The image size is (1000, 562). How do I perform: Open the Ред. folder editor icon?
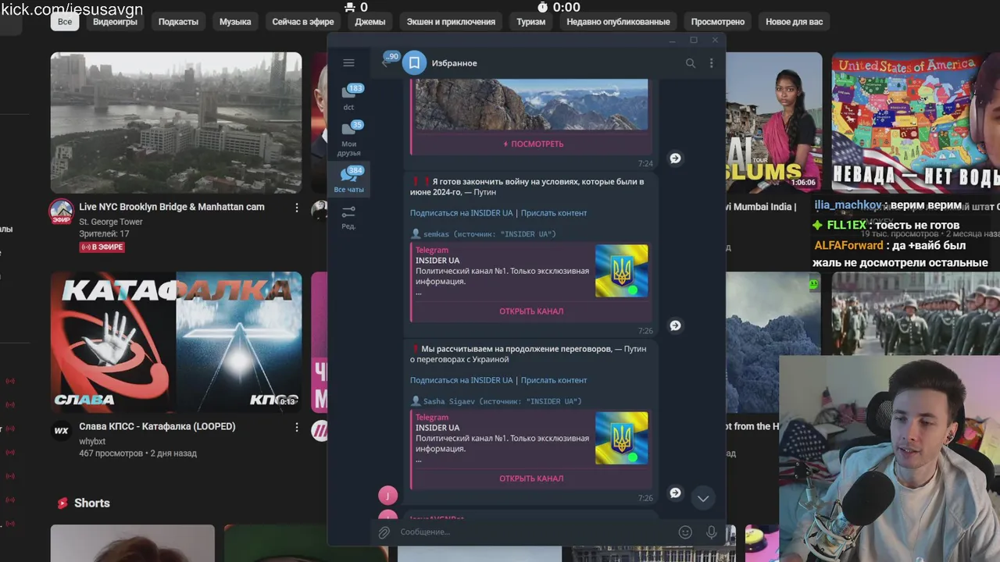[x=349, y=218]
